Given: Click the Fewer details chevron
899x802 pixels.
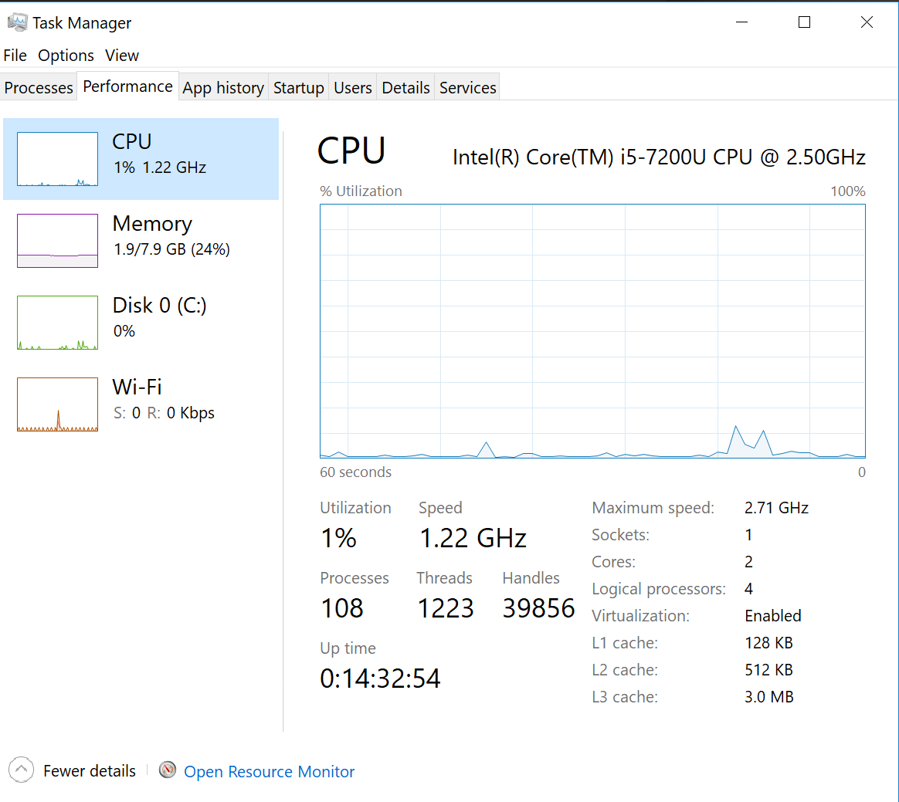Looking at the screenshot, I should point(21,769).
